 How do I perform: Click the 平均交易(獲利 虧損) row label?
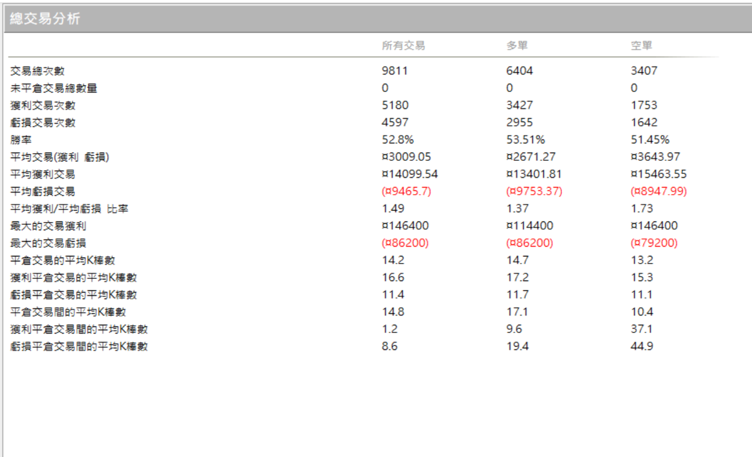pos(59,157)
